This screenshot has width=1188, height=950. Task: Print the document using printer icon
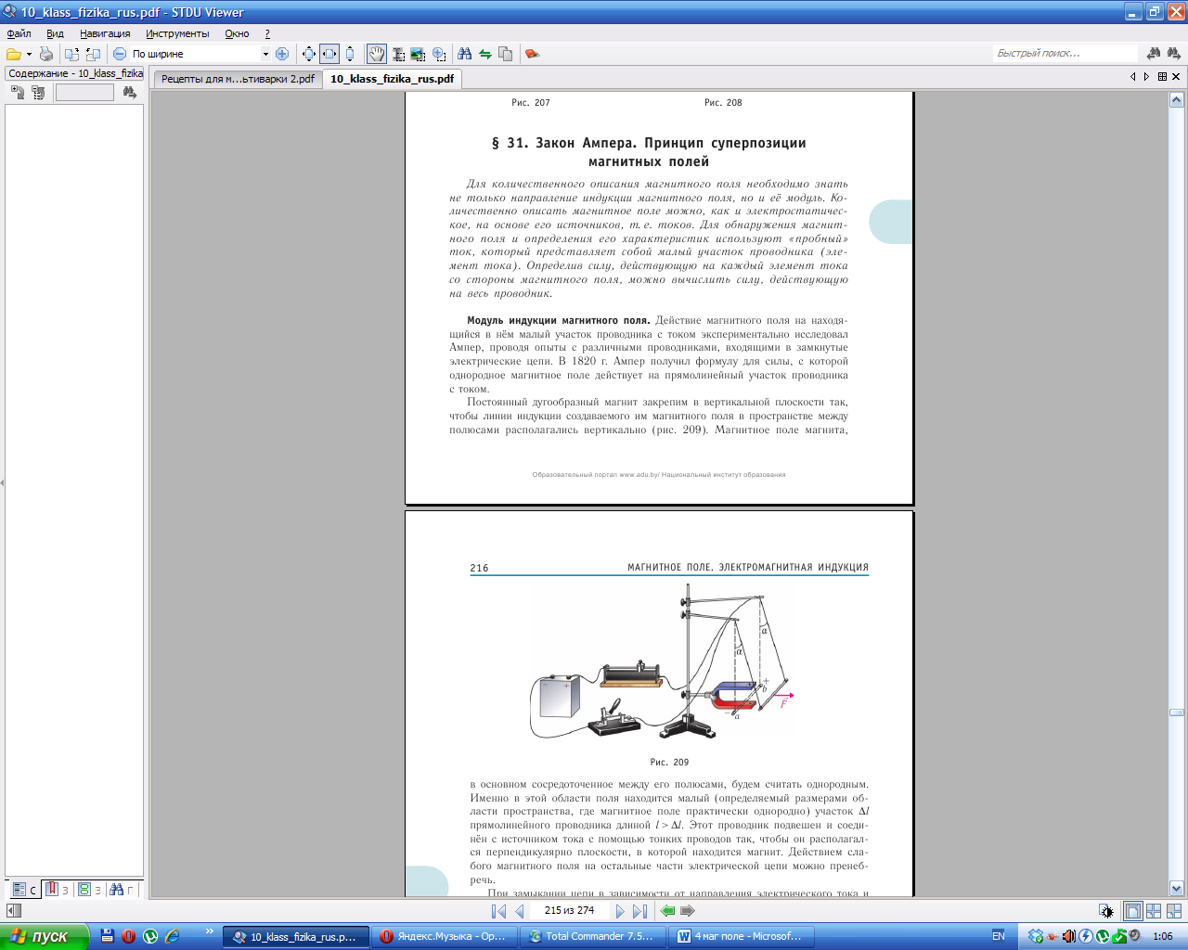click(45, 54)
